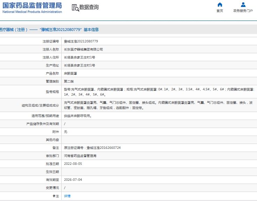
Task: Click the National Medical Products Administration English text
Action: tap(32, 12)
